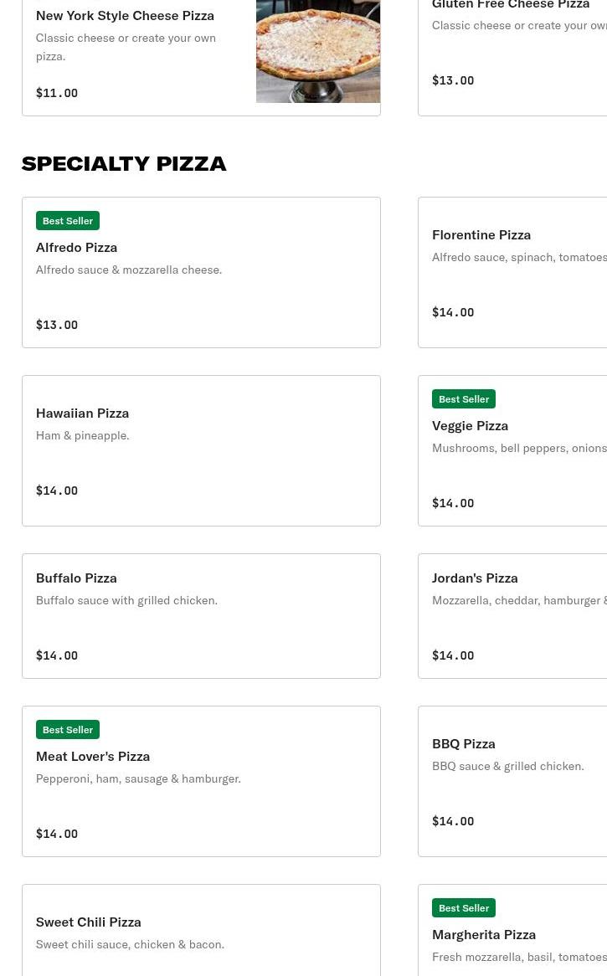Click the $13.00 price on Alfredo Pizza
Viewport: 607px width, 976px height.
pos(57,325)
